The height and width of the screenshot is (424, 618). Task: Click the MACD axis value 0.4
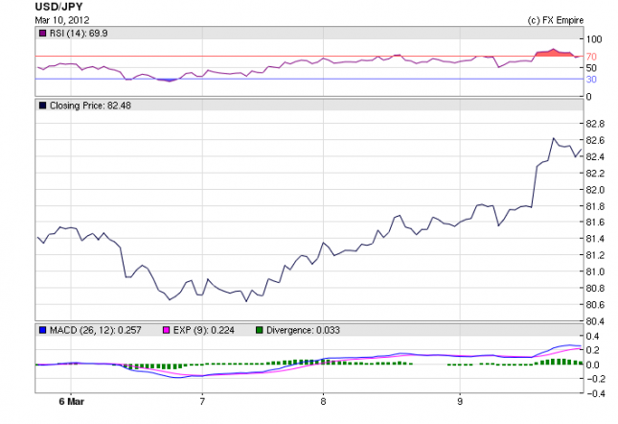[x=593, y=336]
